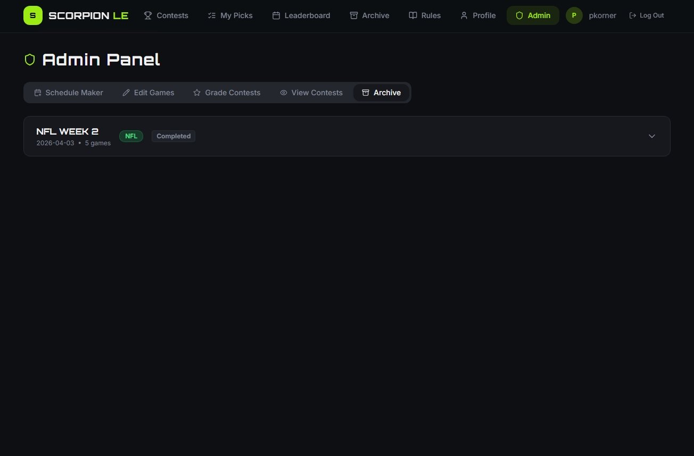Click the shield icon next to Admin Panel heading
Image resolution: width=694 pixels, height=456 pixels.
(30, 60)
